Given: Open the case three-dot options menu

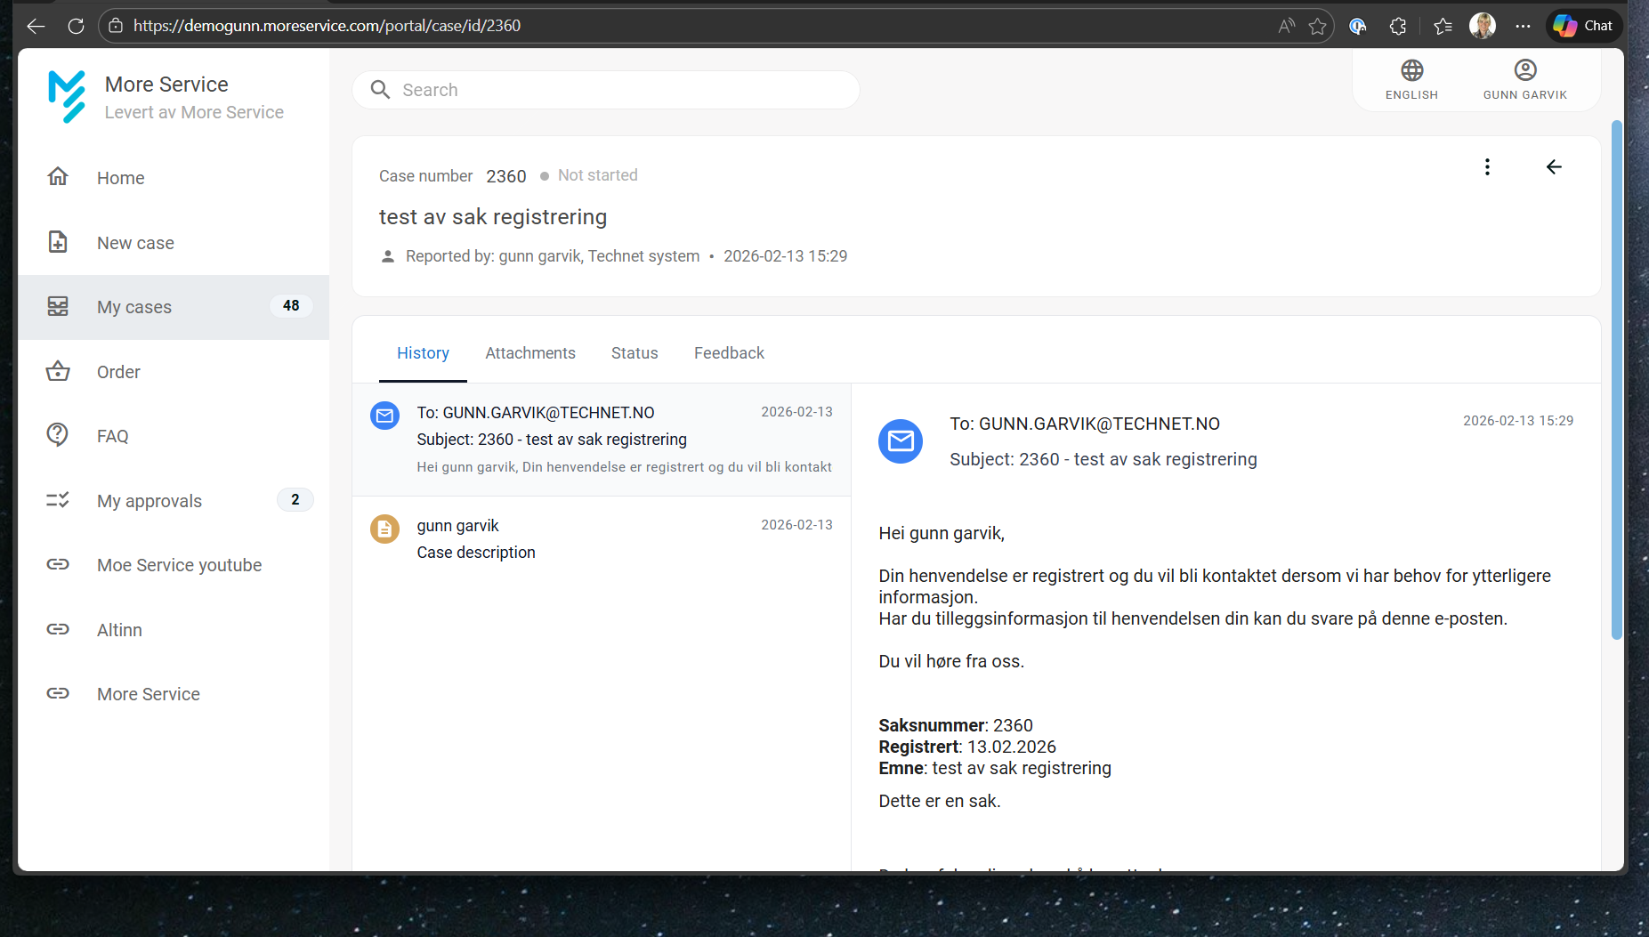Looking at the screenshot, I should click(1487, 167).
